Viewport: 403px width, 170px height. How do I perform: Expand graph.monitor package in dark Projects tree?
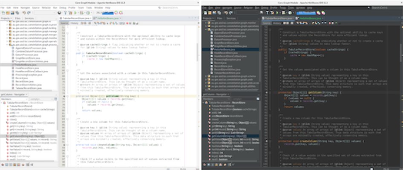coord(206,23)
